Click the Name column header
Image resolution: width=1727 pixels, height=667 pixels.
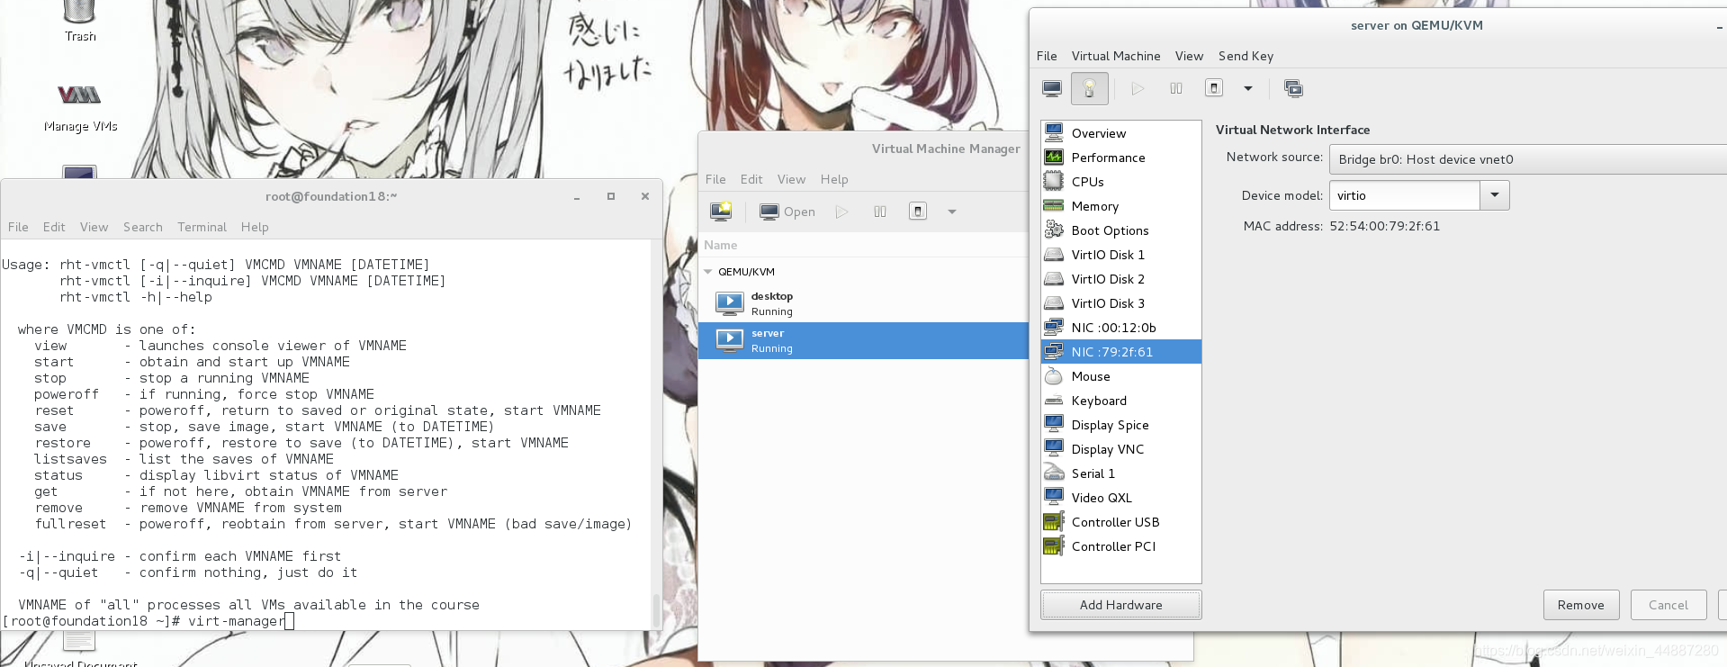863,245
